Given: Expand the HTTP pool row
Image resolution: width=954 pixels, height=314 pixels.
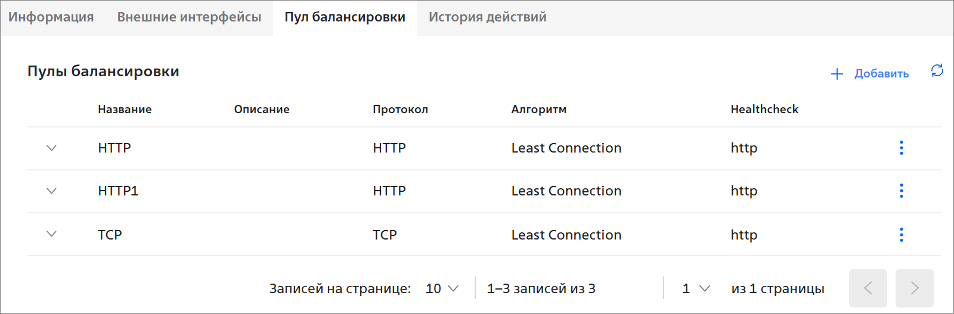Looking at the screenshot, I should (52, 148).
